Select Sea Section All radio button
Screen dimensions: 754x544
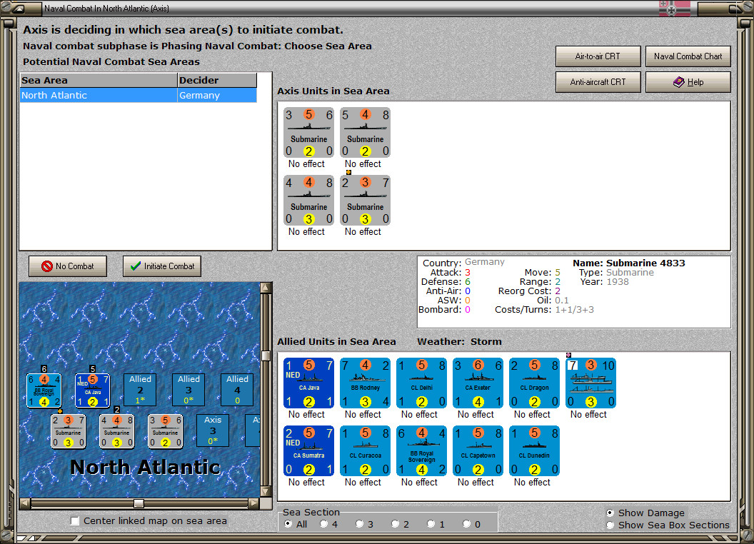pyautogui.click(x=288, y=524)
